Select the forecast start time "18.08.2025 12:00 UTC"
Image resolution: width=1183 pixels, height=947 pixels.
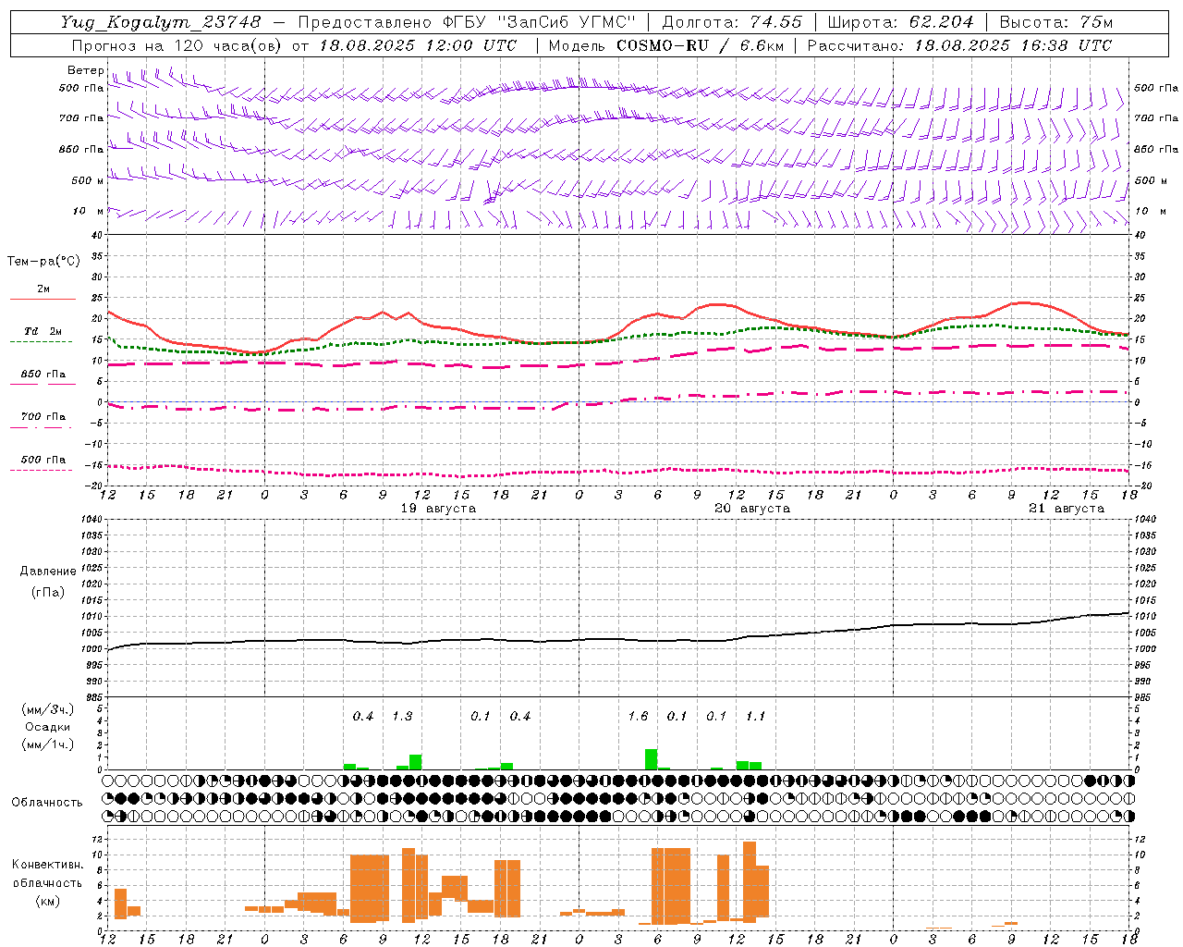click(x=419, y=45)
